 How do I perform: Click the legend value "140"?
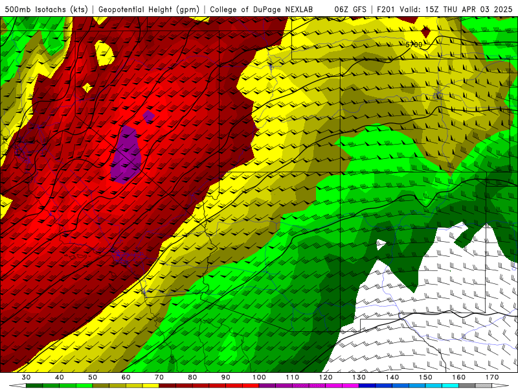392,377
